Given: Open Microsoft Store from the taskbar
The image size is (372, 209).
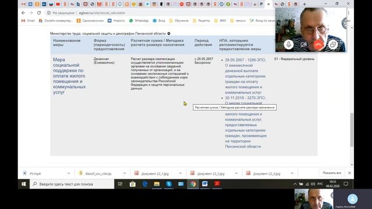Looking at the screenshot, I should coord(133,184).
